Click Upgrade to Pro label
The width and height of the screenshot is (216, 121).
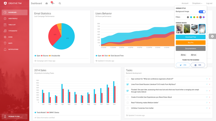pyautogui.click(x=14, y=116)
